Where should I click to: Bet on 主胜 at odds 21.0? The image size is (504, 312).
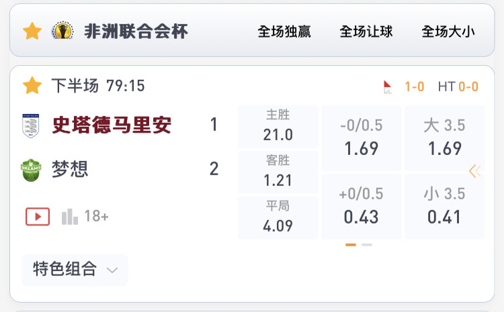278,126
